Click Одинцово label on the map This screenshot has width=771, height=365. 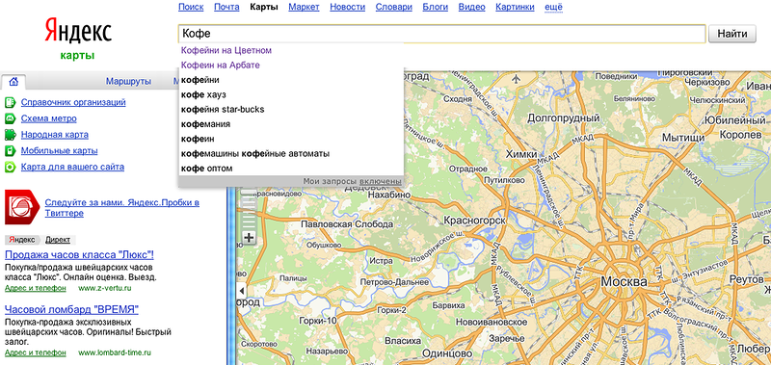tap(447, 353)
